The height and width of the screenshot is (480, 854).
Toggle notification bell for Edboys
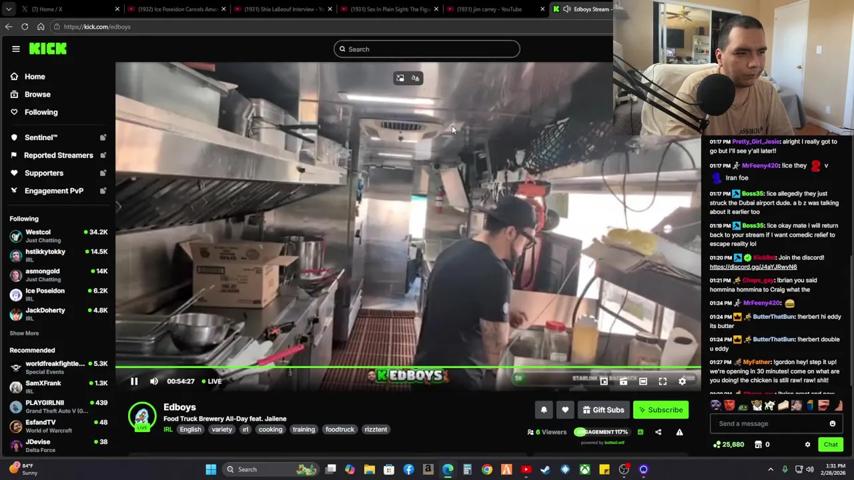[x=544, y=410]
